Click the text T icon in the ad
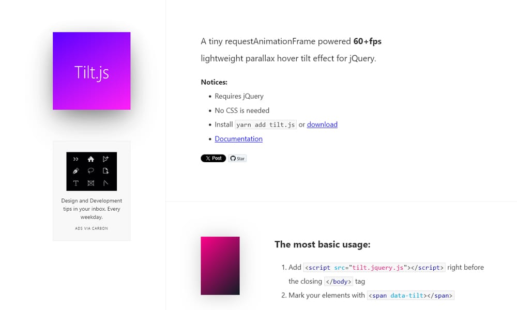Viewport: 517px width, 310px height. (76, 183)
